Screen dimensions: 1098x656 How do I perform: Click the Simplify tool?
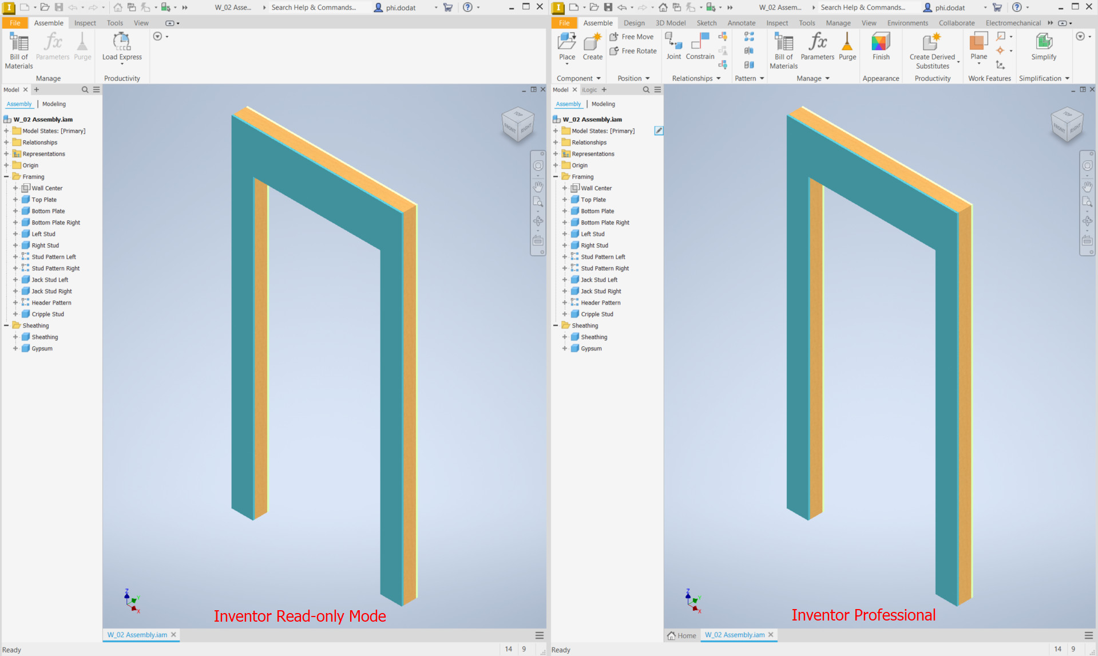pos(1044,46)
